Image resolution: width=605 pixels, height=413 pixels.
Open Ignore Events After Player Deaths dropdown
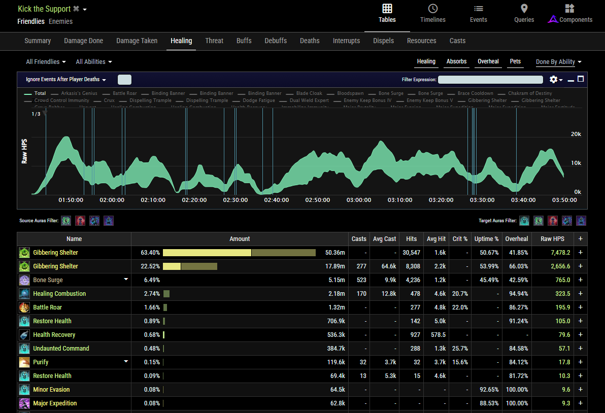pyautogui.click(x=65, y=80)
